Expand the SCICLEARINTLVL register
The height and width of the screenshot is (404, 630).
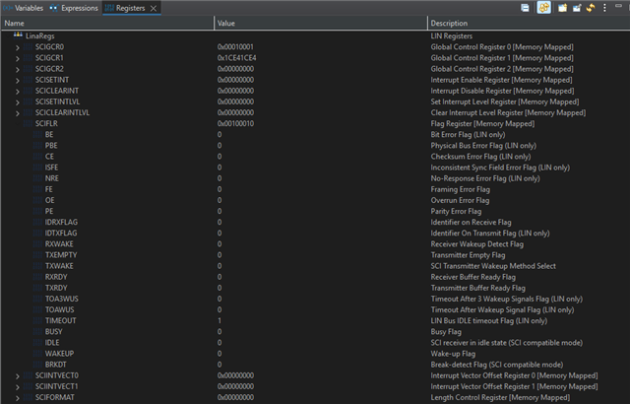[x=18, y=113]
